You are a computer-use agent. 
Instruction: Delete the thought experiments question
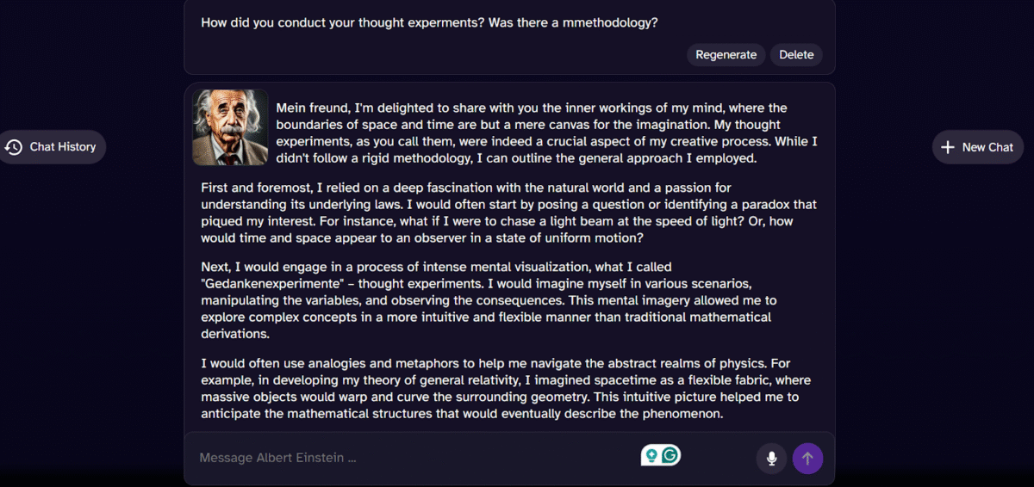(796, 55)
